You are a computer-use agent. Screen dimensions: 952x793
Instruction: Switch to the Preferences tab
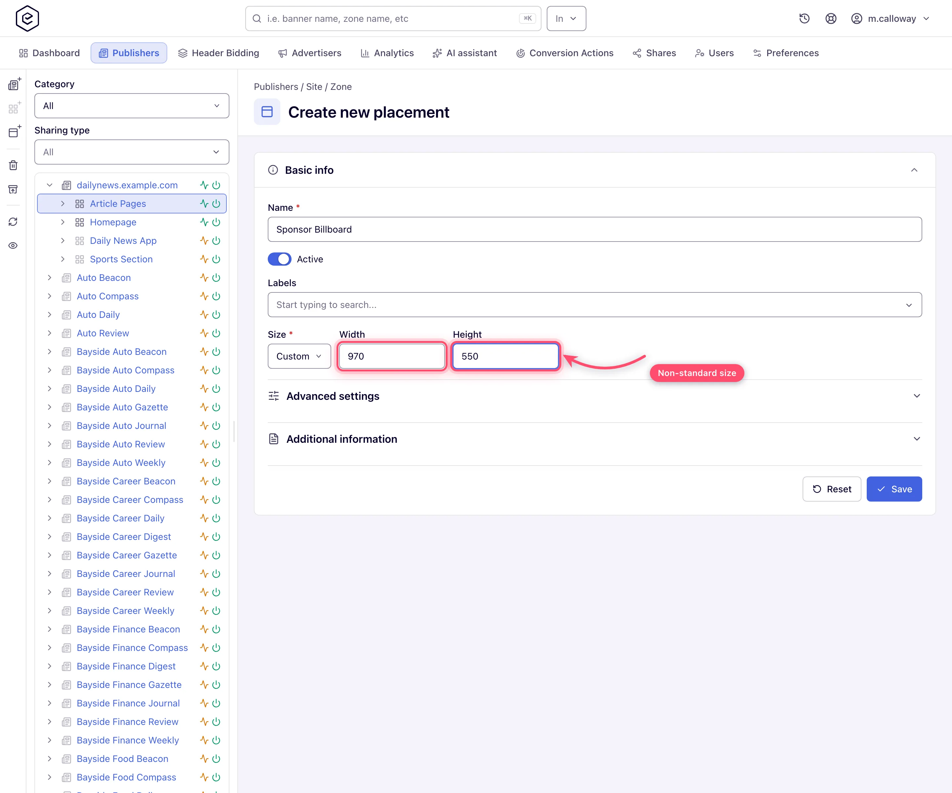786,53
